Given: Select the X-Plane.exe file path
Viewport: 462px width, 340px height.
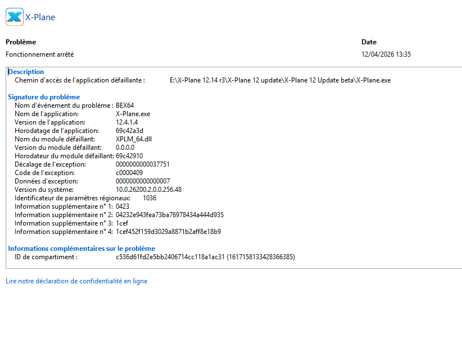Looking at the screenshot, I should pyautogui.click(x=280, y=80).
